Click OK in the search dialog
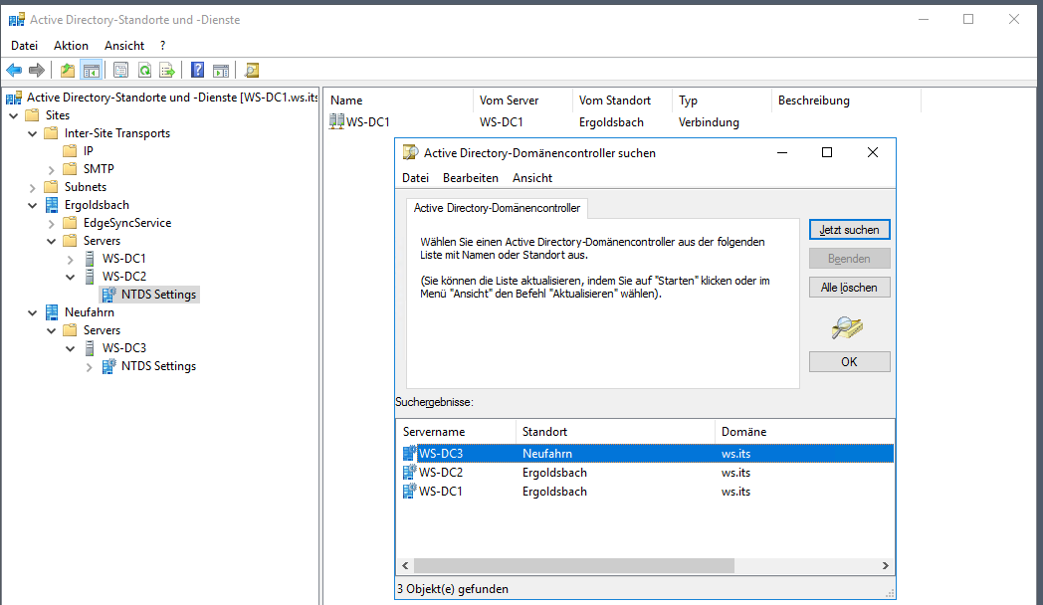The height and width of the screenshot is (605, 1043). point(850,361)
